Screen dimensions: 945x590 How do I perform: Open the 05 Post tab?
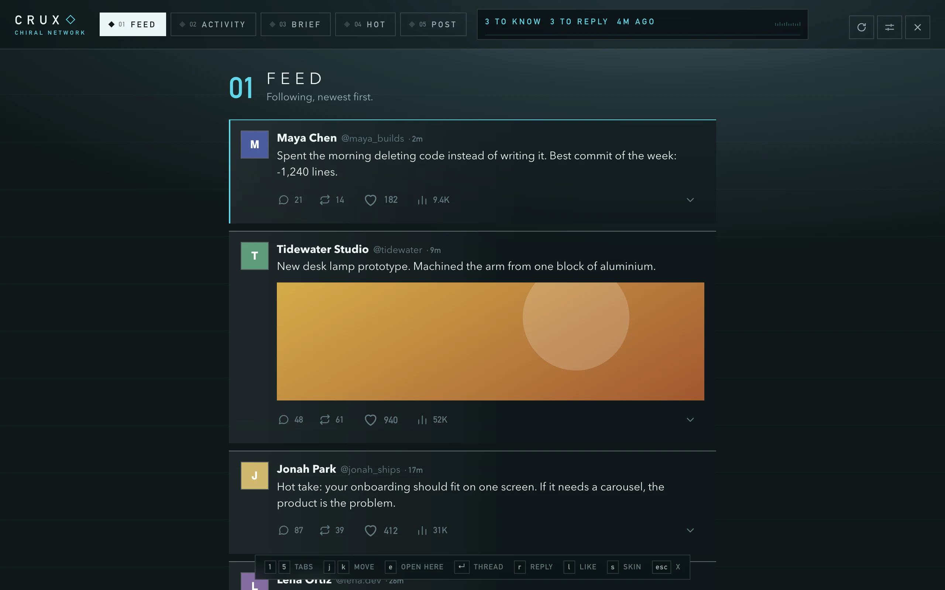tap(433, 25)
